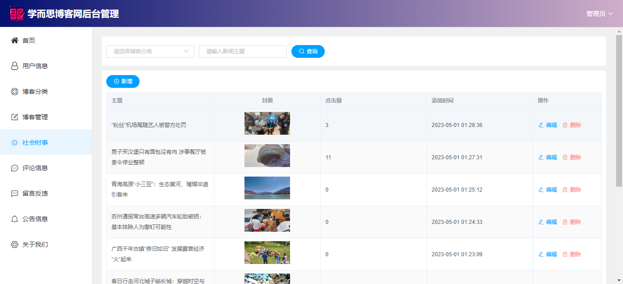Edit the 粉丝机场尾随艺人 news row
Viewport: 623px width, 284px height.
tap(548, 125)
